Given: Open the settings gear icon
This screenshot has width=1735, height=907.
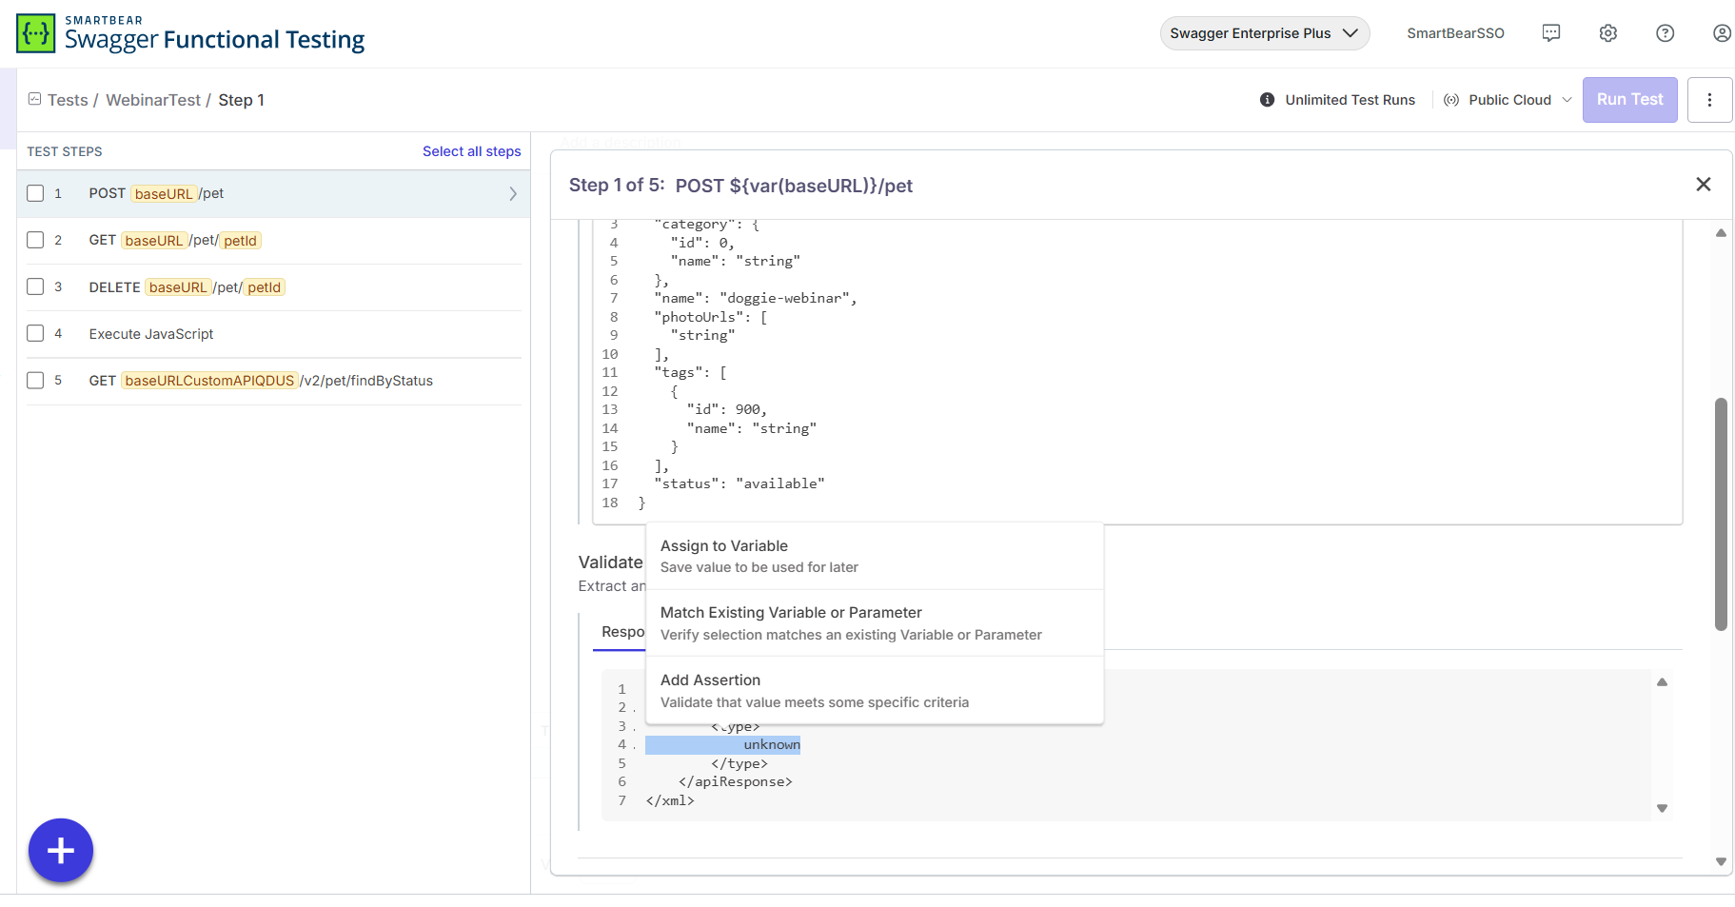Looking at the screenshot, I should 1608,32.
